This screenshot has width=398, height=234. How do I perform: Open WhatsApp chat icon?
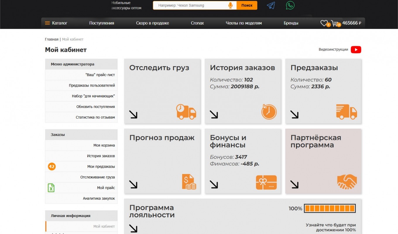coord(290,5)
